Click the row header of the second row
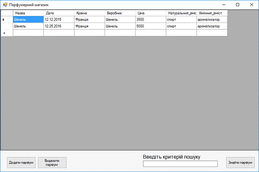Image resolution: width=259 pixels, height=172 pixels. pyautogui.click(x=7, y=26)
